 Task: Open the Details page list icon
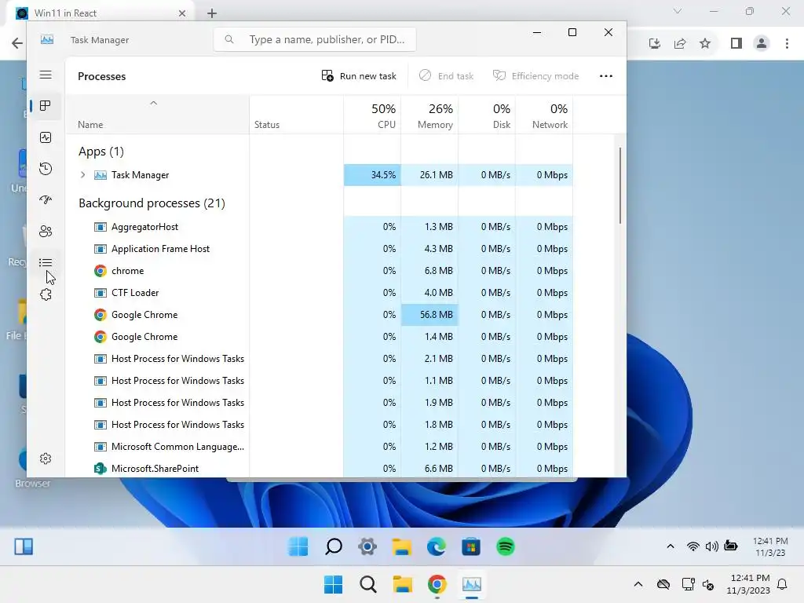pyautogui.click(x=46, y=262)
